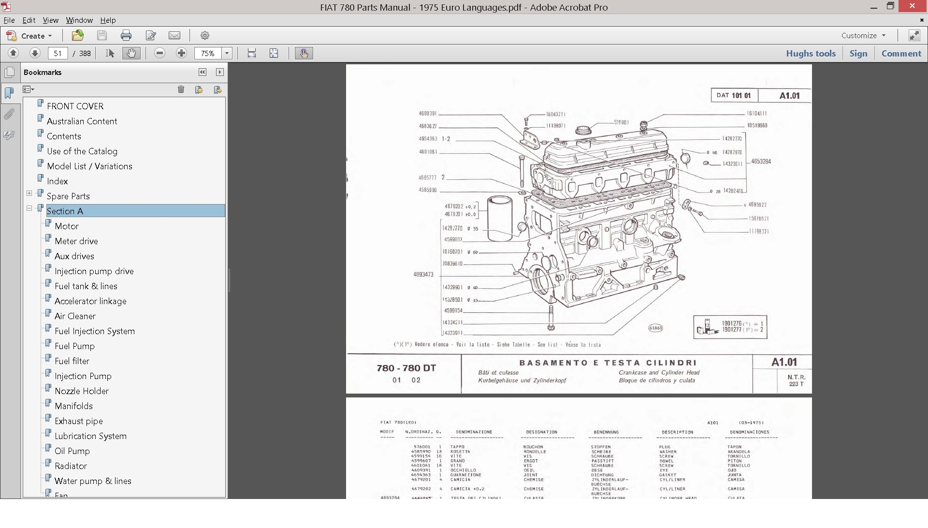Open the Help menu
Image resolution: width=928 pixels, height=528 pixels.
108,20
